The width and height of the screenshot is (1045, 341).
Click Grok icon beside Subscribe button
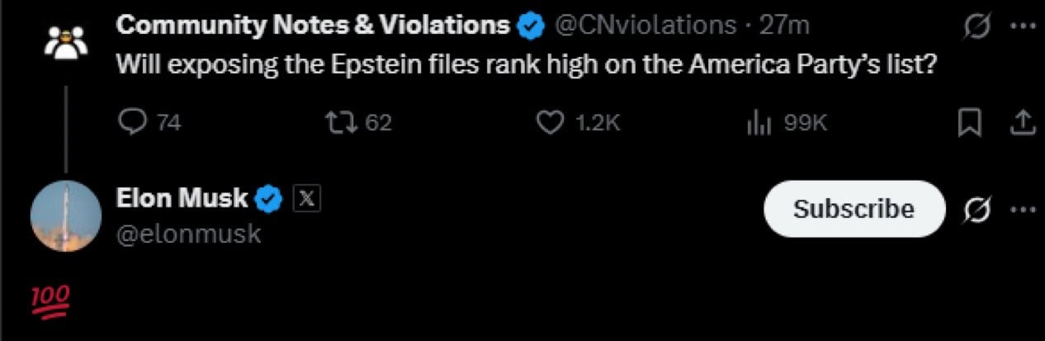[x=976, y=209]
